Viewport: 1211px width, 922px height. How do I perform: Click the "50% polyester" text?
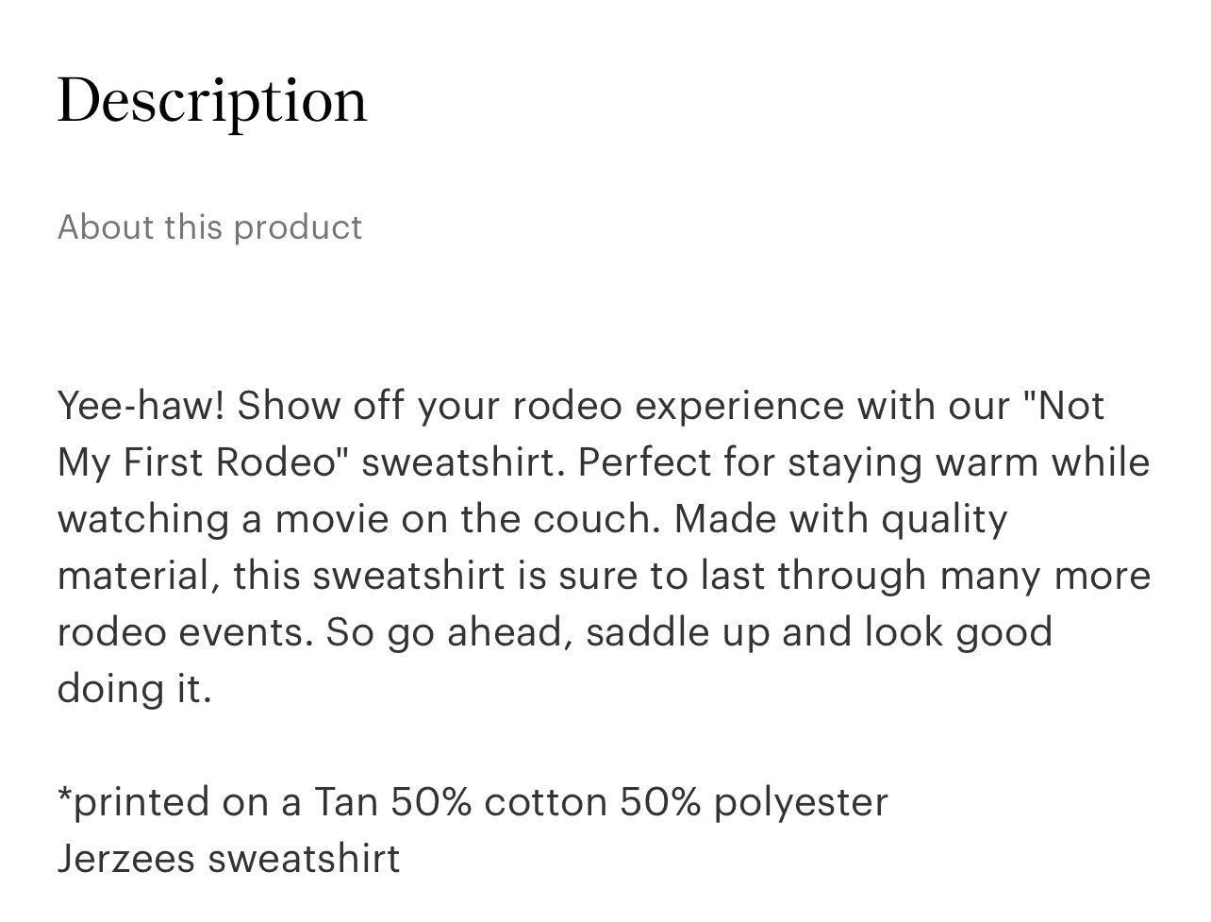tap(754, 802)
